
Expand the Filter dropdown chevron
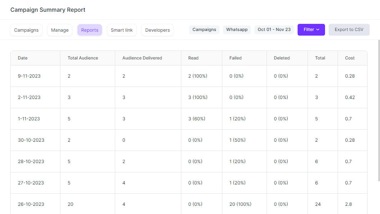click(318, 30)
